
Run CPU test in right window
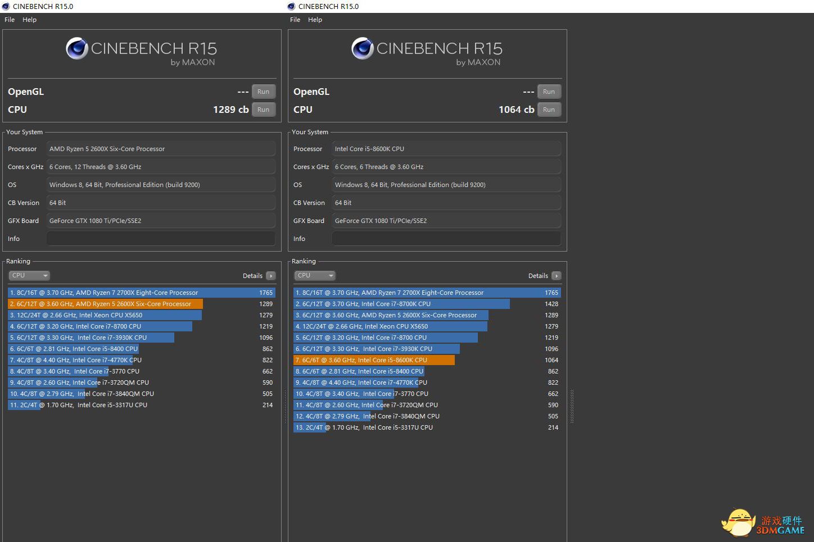(x=549, y=110)
